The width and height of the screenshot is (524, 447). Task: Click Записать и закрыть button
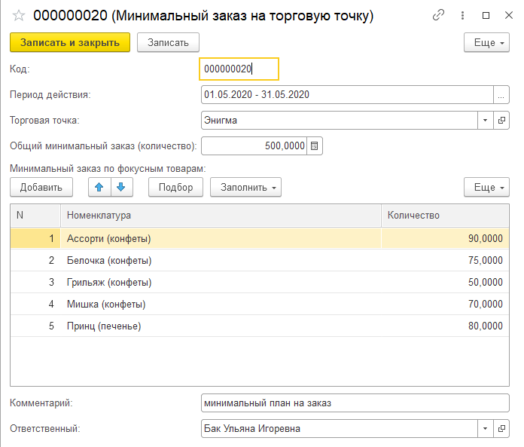70,42
